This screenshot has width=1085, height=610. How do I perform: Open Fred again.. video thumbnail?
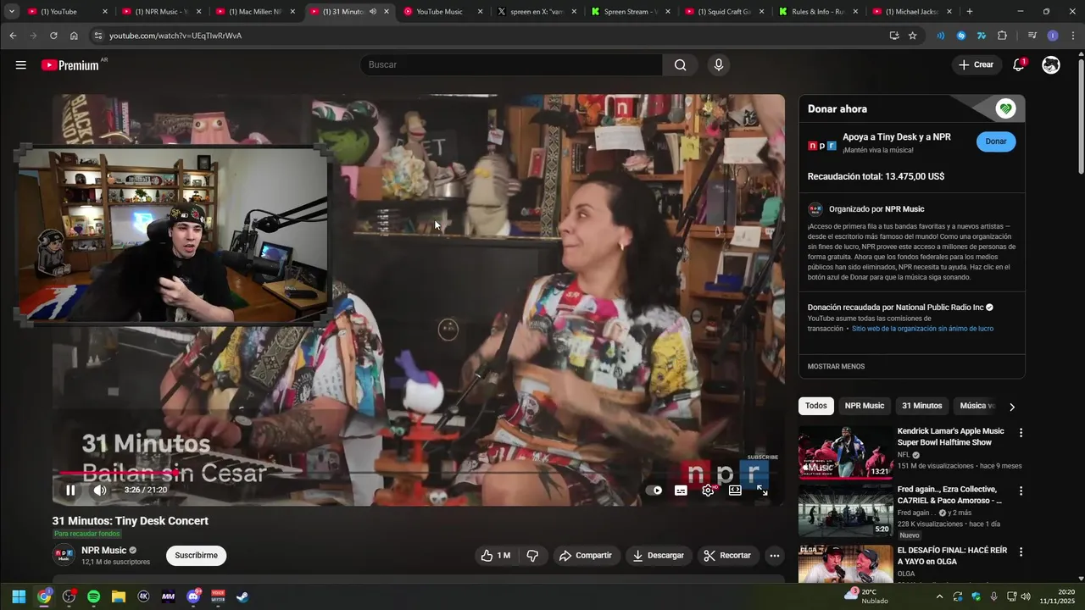[x=845, y=512]
